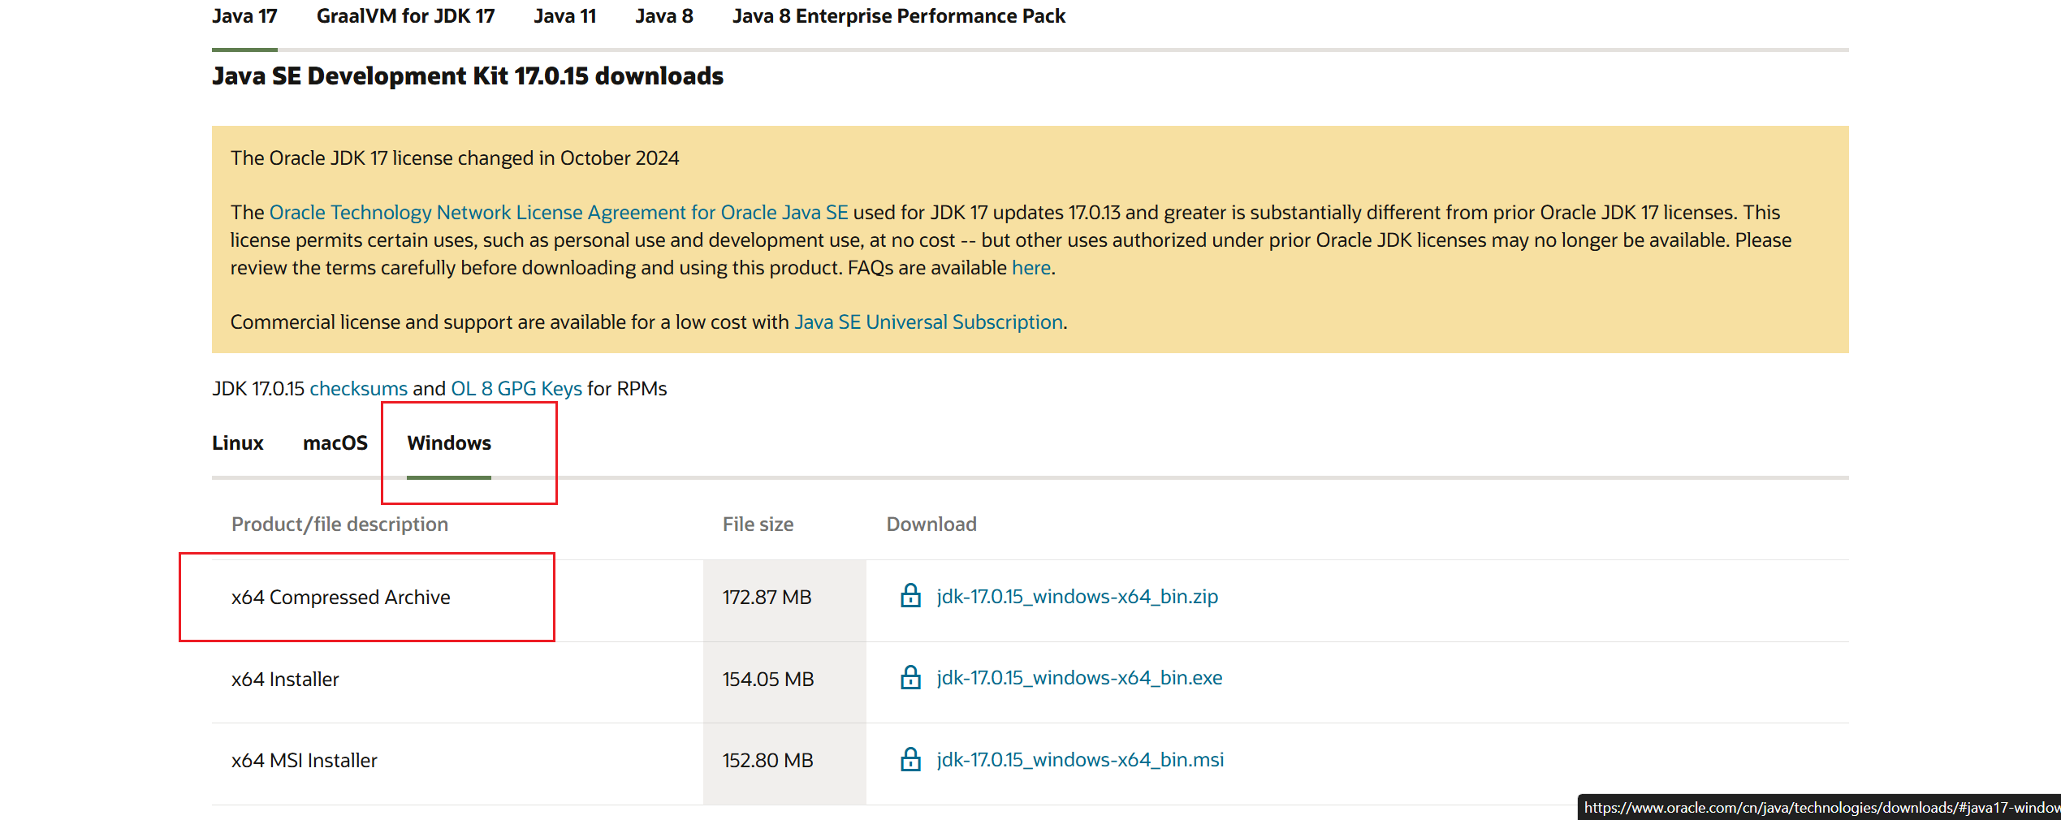
Task: Click 'x64 Compressed Archive' description text
Action: [x=340, y=598]
